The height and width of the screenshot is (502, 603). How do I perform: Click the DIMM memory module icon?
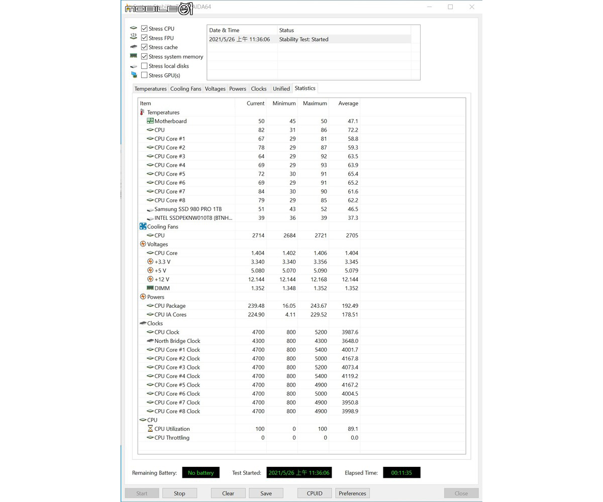[150, 288]
